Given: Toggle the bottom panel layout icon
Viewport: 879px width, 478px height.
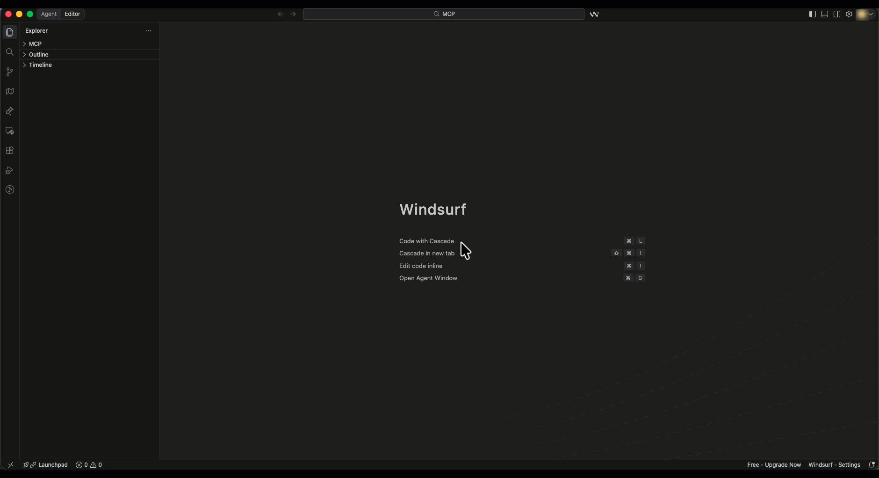Looking at the screenshot, I should click(825, 14).
